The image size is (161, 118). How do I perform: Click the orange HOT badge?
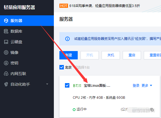(x=64, y=6)
